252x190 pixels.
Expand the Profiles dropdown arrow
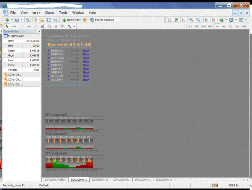point(21,20)
